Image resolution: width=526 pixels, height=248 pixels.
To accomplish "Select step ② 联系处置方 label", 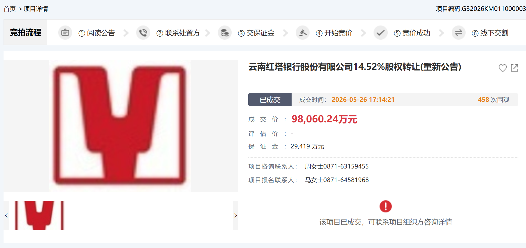I will pyautogui.click(x=178, y=33).
